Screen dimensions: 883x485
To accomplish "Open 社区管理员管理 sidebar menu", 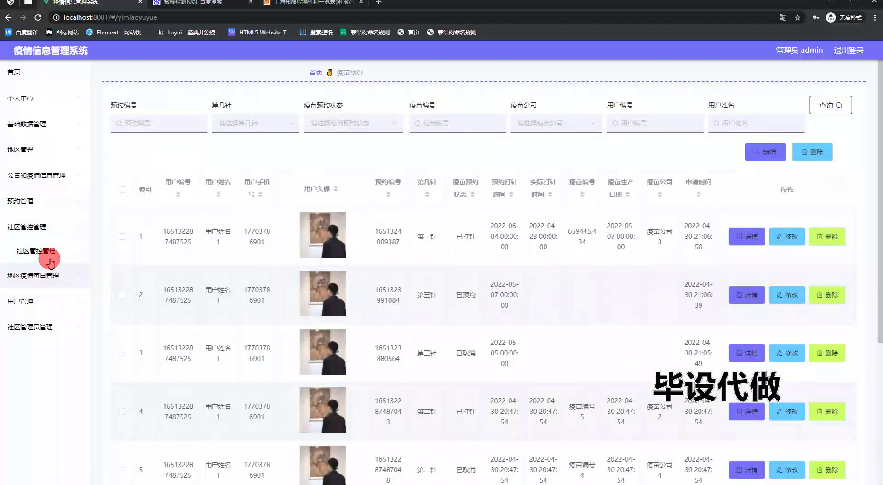I will click(x=44, y=327).
